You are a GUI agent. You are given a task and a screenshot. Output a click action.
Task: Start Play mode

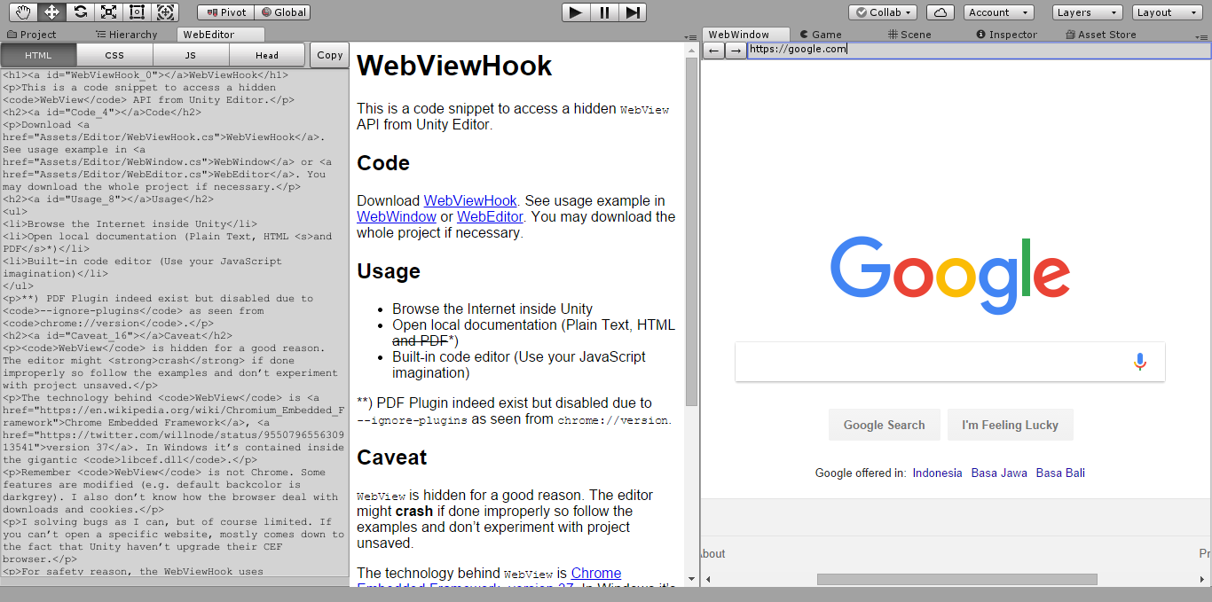coord(576,12)
